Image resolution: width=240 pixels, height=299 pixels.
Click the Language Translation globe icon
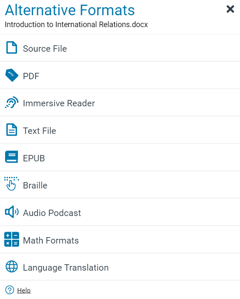[11, 266]
